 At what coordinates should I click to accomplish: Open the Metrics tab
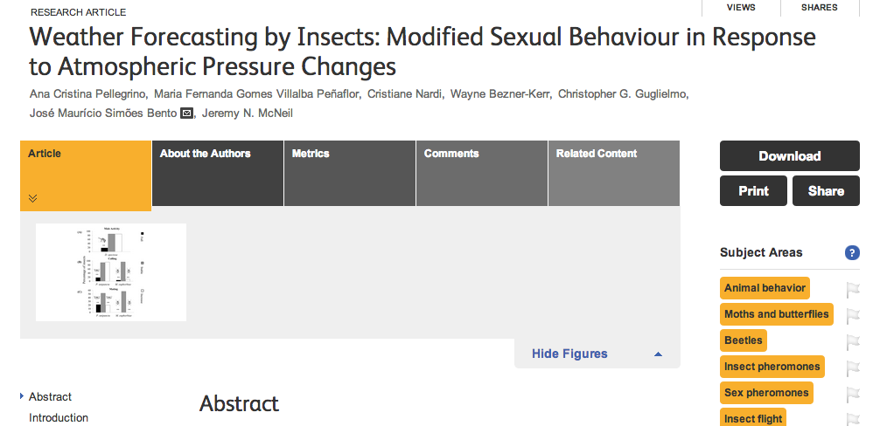coord(350,173)
